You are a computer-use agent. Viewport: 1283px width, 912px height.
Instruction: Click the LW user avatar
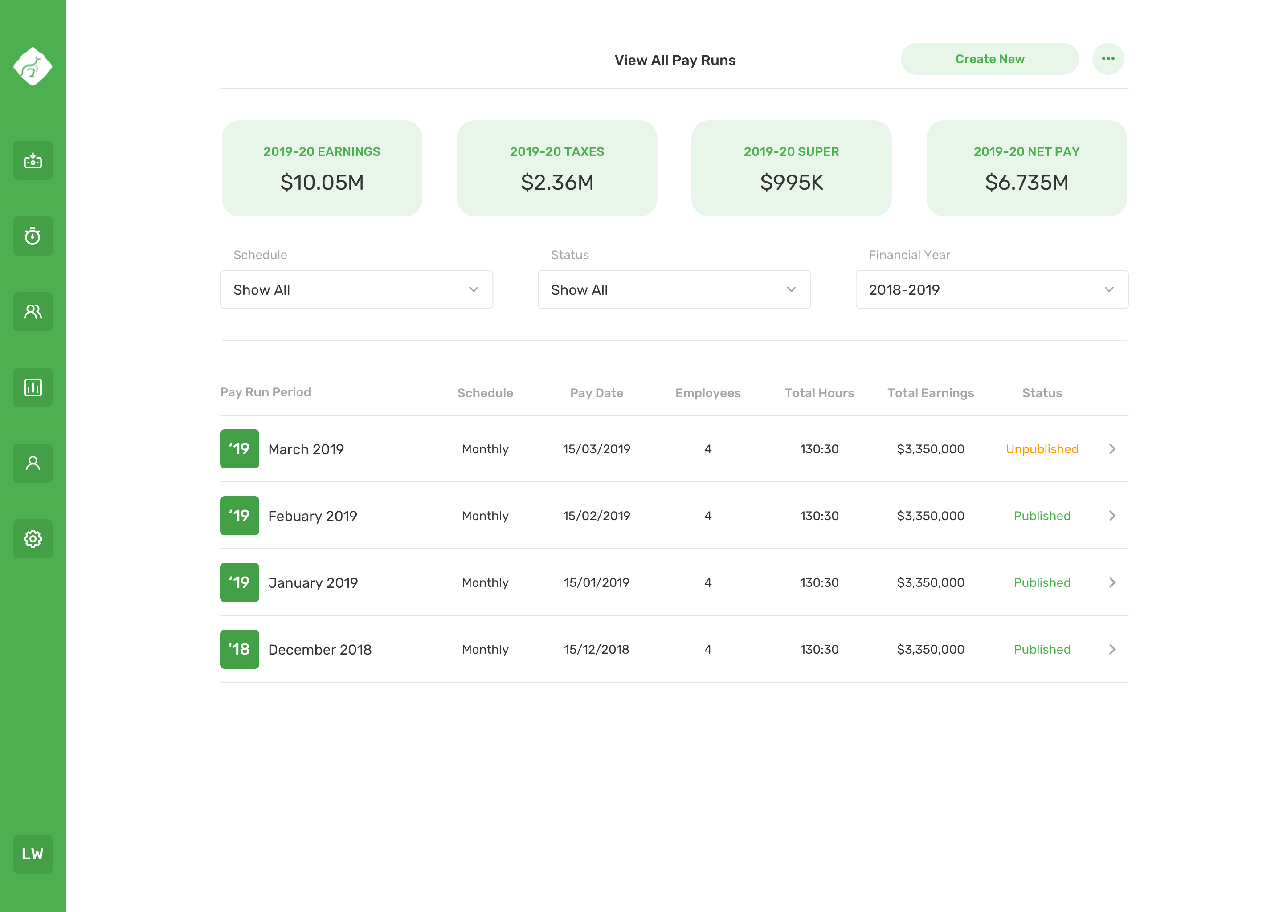point(33,854)
